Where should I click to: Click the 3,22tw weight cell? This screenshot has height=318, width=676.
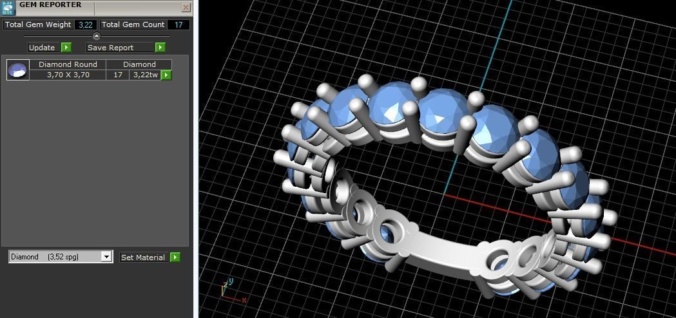pyautogui.click(x=145, y=75)
